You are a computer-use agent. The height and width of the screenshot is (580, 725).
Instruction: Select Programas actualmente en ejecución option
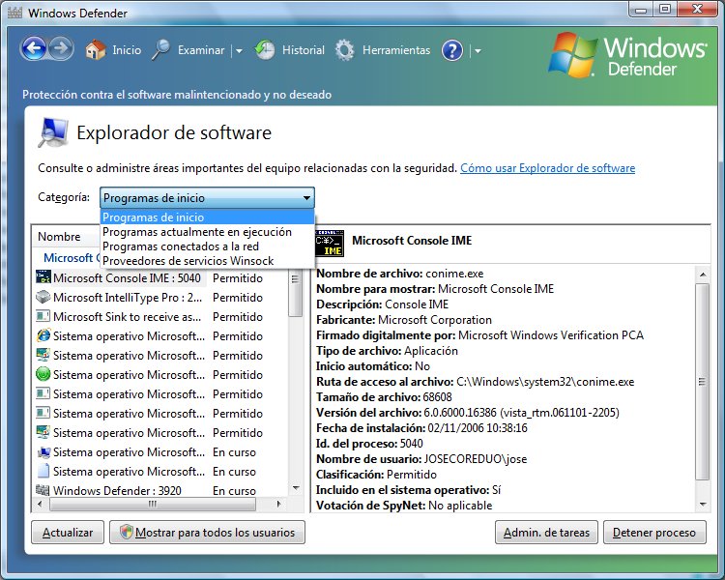click(x=207, y=232)
